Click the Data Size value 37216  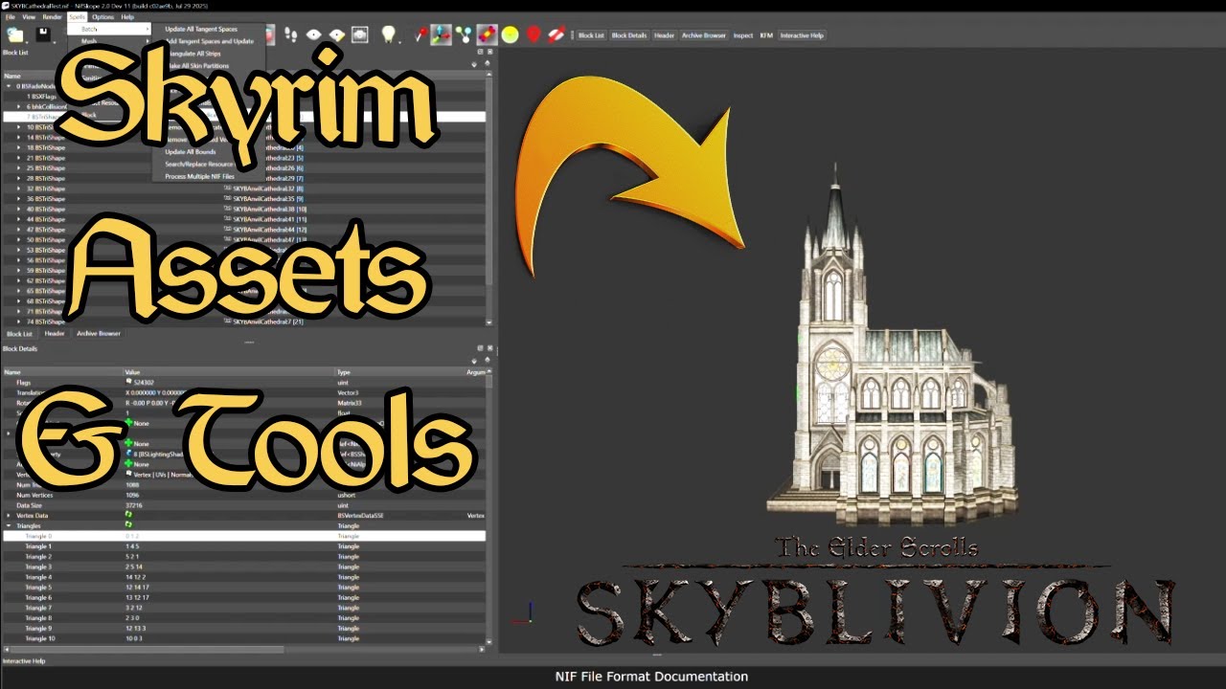click(132, 505)
